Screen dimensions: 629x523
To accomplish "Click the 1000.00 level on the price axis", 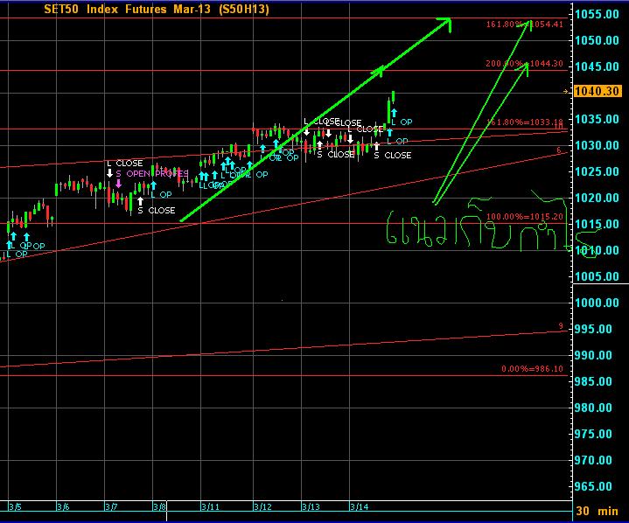I will 599,303.
